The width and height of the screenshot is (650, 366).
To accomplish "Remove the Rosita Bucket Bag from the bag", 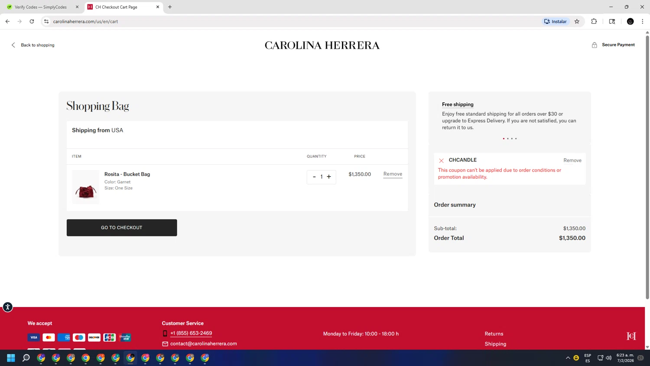I will click(393, 174).
